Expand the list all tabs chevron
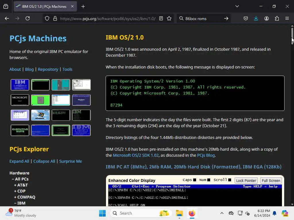This screenshot has height=220, width=294. [237, 6]
